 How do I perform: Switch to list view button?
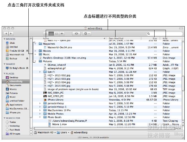click(51, 34)
